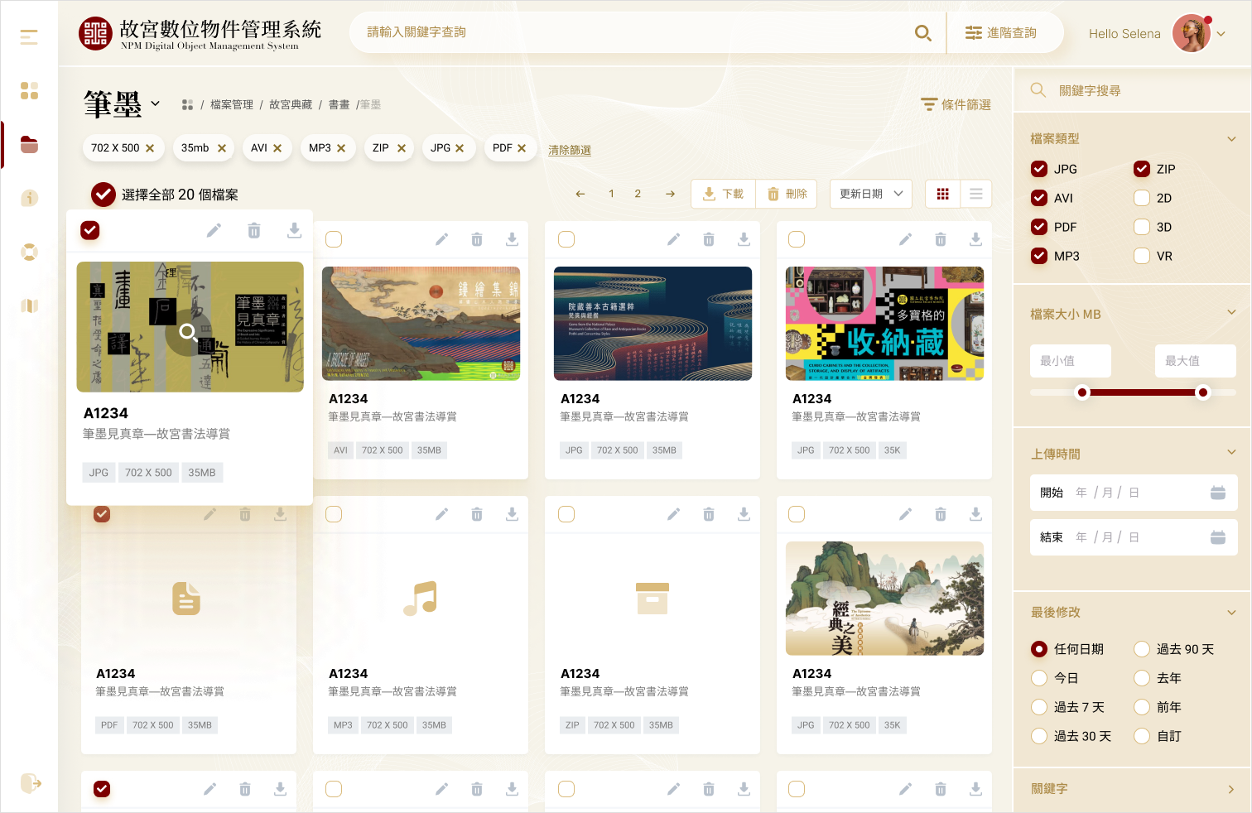The width and height of the screenshot is (1252, 813).
Task: Go to page 1
Action: click(x=611, y=194)
